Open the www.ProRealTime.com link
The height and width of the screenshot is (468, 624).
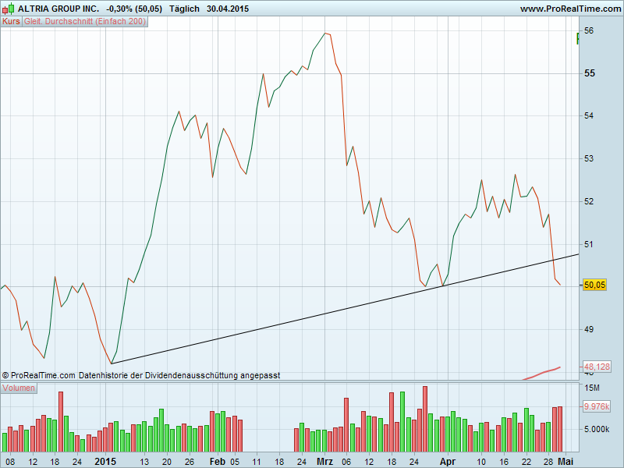569,9
